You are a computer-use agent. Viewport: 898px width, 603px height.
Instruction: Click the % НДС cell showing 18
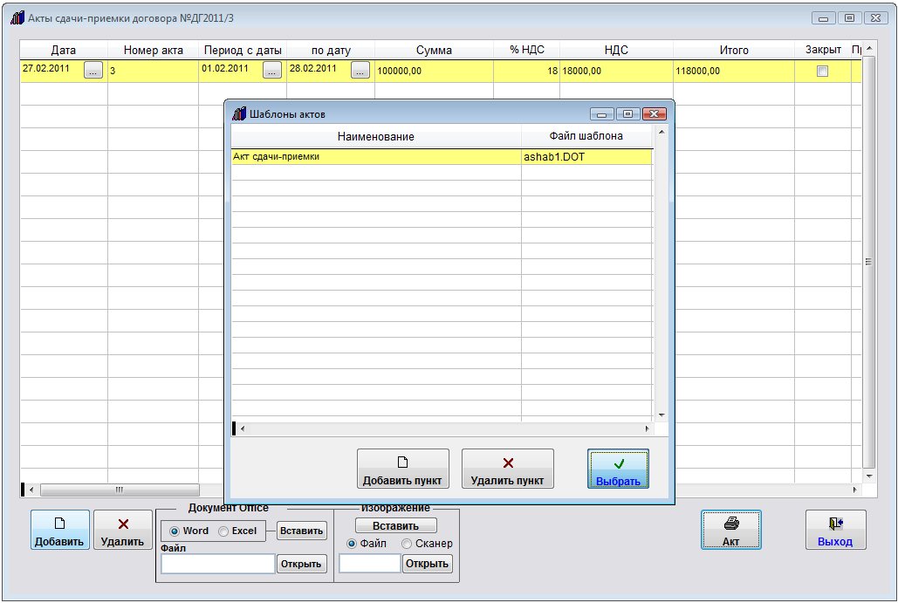click(x=526, y=71)
